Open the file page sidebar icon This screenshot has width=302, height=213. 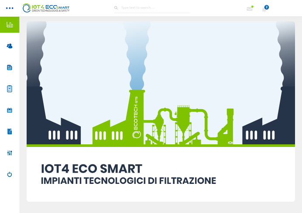click(10, 131)
